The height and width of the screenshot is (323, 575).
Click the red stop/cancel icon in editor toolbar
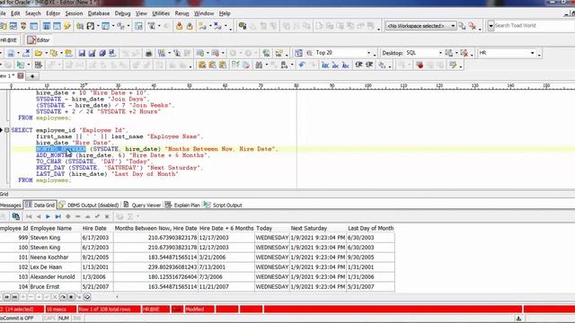pyautogui.click(x=420, y=65)
